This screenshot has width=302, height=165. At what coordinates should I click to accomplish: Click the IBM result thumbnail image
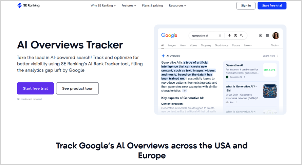(x=270, y=91)
